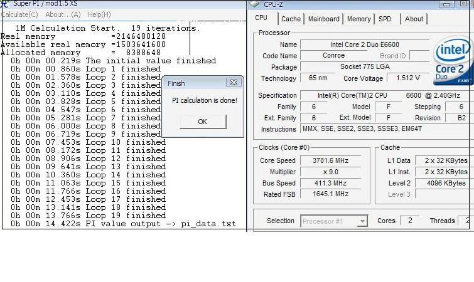474x282 pixels.
Task: Click the L1 Data cache value
Action: point(444,160)
